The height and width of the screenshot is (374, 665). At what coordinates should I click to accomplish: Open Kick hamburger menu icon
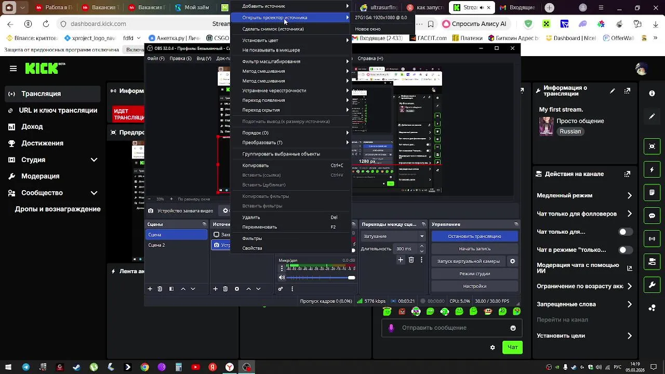14,69
